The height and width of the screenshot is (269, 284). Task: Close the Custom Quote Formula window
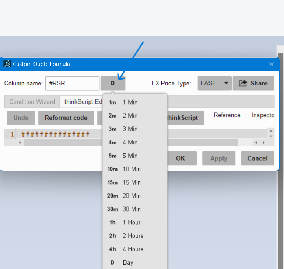(x=271, y=64)
